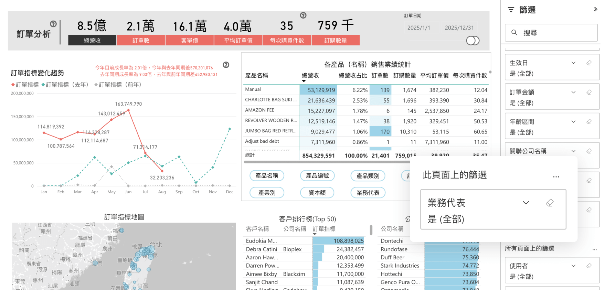The image size is (605, 290).
Task: Collapse the 篩選 pane with double-arrow icon
Action: tap(595, 10)
